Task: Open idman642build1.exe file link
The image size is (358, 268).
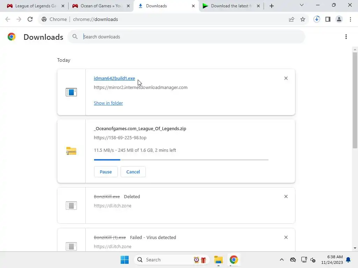Action: [x=114, y=78]
